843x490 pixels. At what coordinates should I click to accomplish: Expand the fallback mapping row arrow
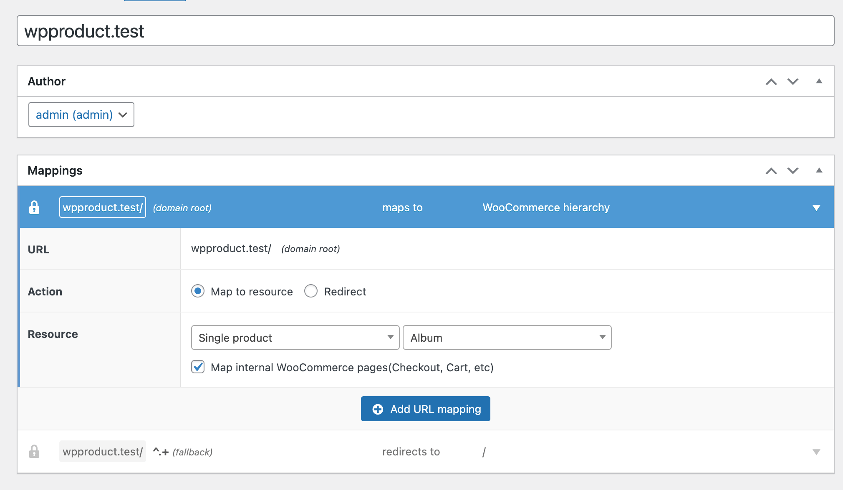(x=816, y=452)
